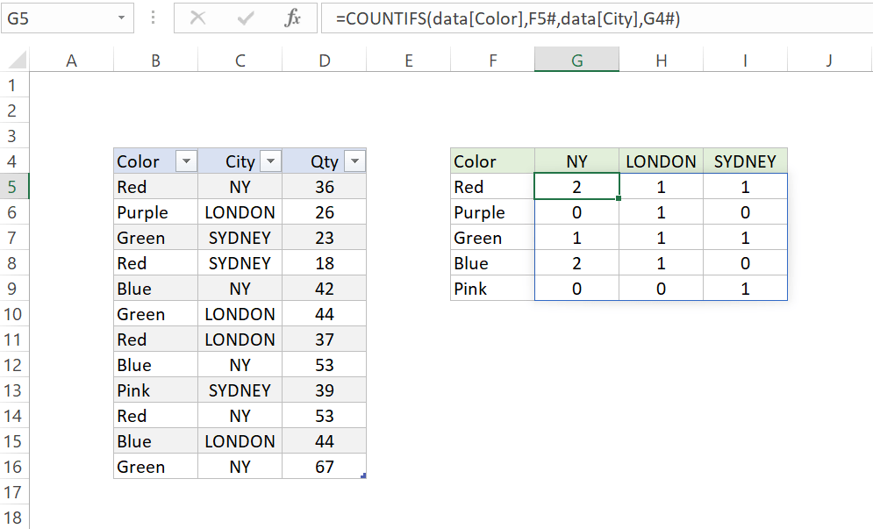Open the Qty column filter dropdown
The height and width of the screenshot is (529, 873).
354,161
